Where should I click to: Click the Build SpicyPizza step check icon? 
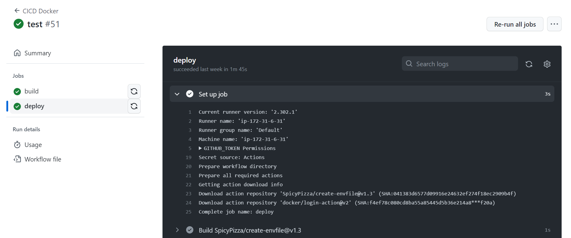click(x=190, y=230)
